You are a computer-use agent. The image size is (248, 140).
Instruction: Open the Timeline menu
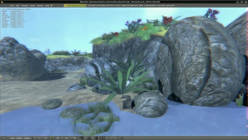click(24, 5)
